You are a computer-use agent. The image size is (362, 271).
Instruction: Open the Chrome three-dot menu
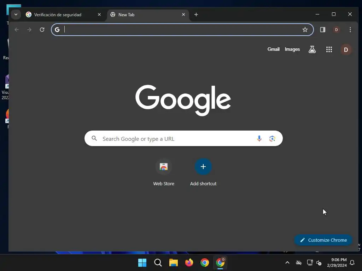tap(350, 30)
